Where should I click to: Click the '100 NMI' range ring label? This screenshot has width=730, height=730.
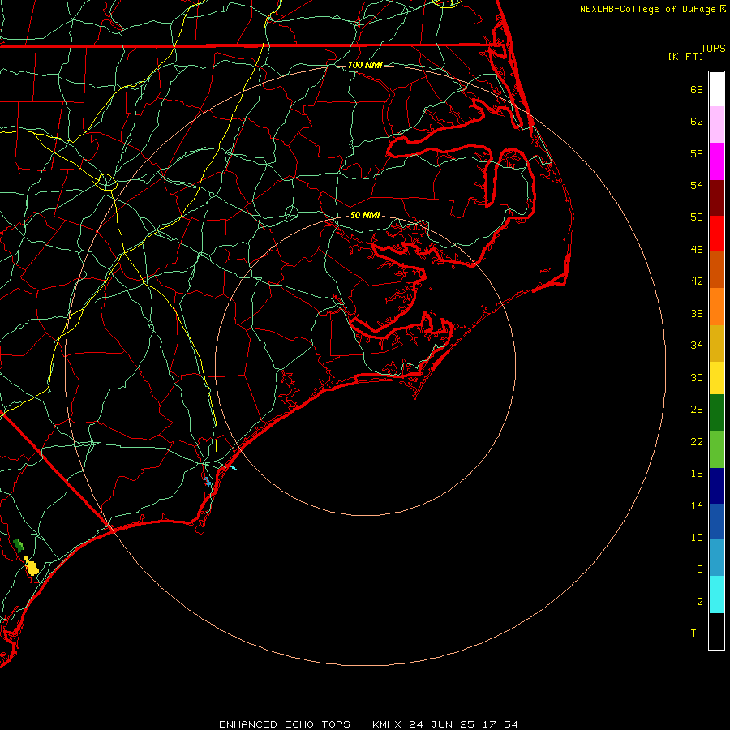click(x=365, y=65)
